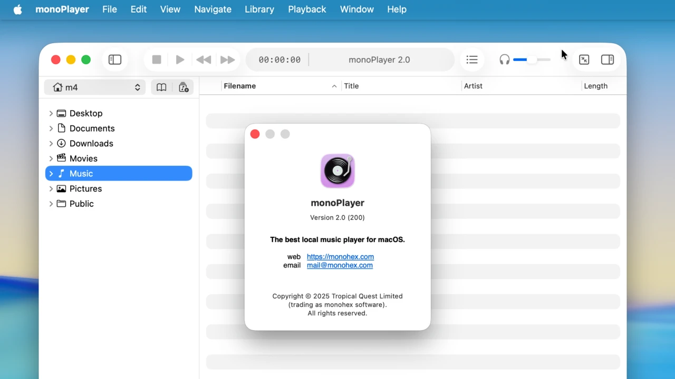Open the bookmarks book icon
This screenshot has width=675, height=379.
pos(161,87)
